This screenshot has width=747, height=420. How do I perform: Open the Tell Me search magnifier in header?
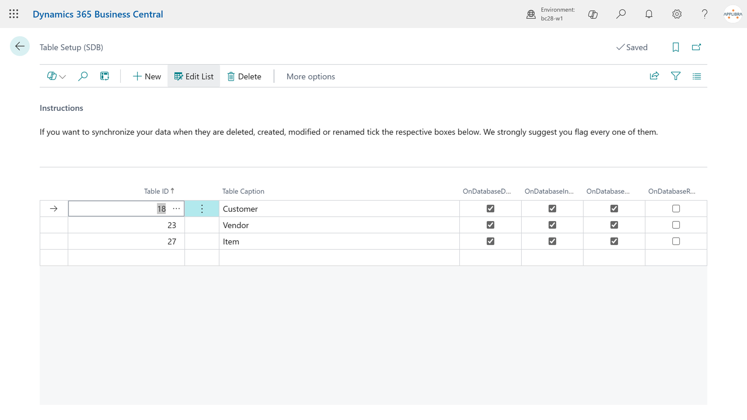pos(621,14)
